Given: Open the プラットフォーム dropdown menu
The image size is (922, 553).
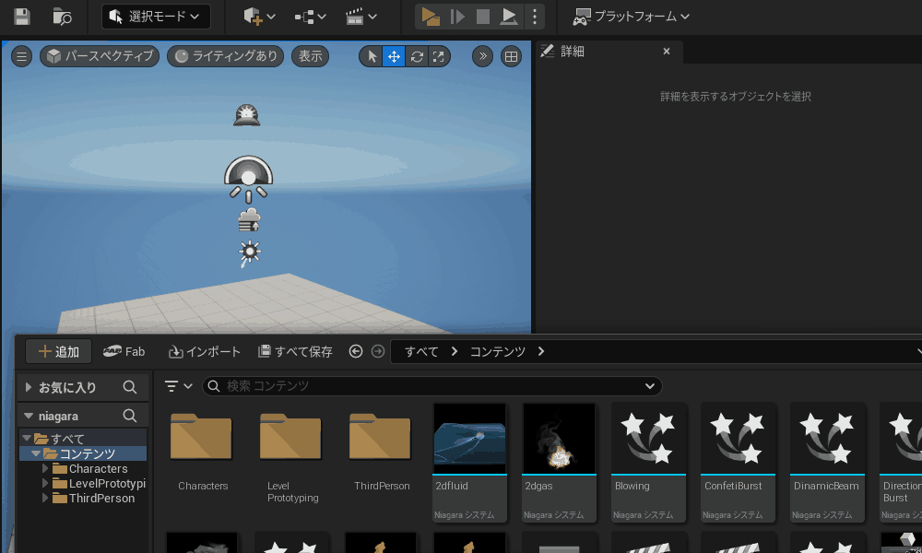Looking at the screenshot, I should [632, 17].
